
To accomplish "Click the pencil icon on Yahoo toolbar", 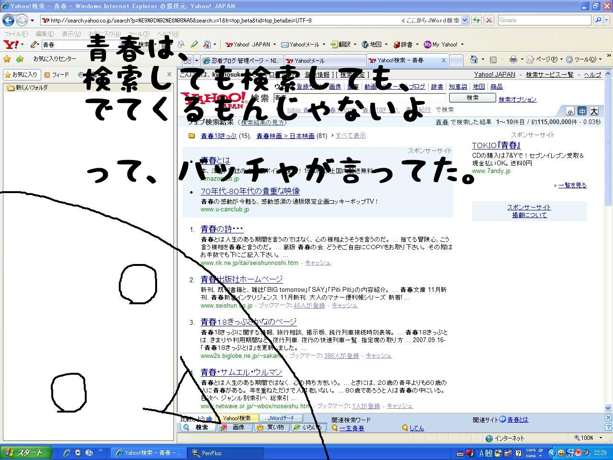I will point(34,45).
